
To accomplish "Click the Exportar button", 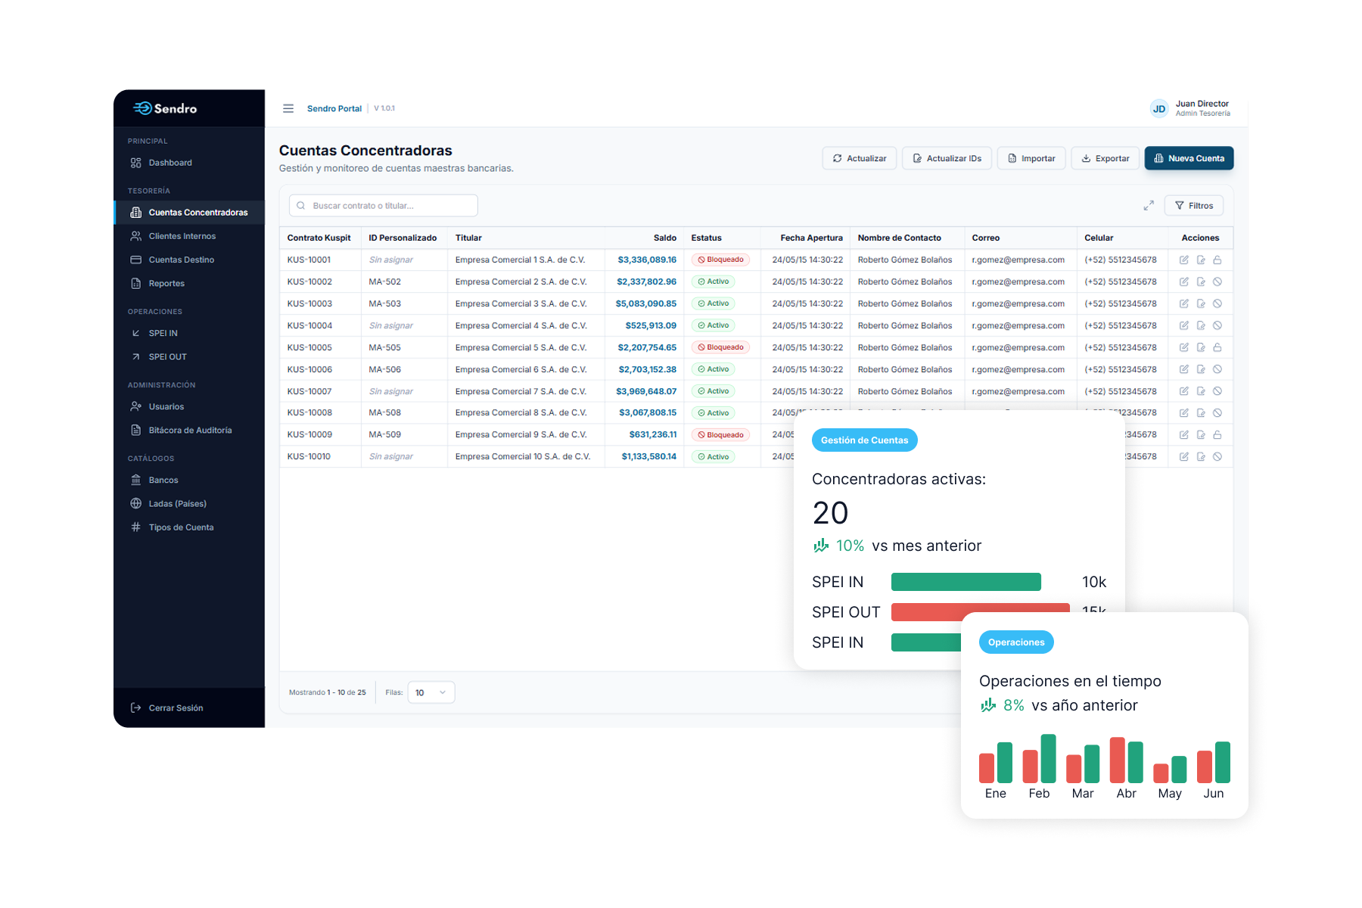I will (1105, 158).
